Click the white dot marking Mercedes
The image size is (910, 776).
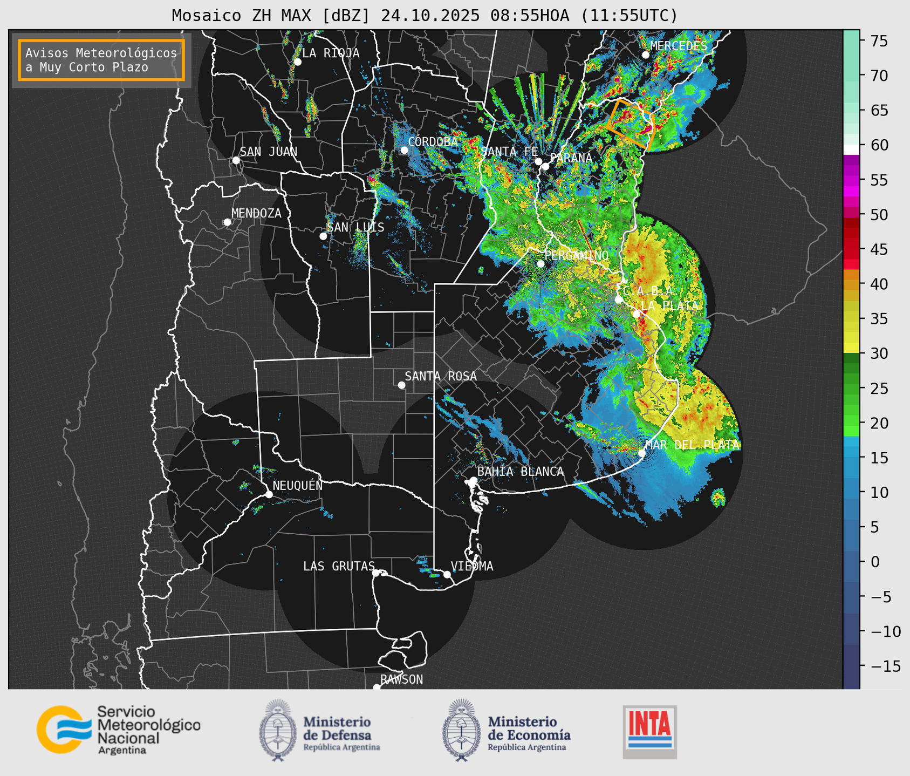coord(646,55)
